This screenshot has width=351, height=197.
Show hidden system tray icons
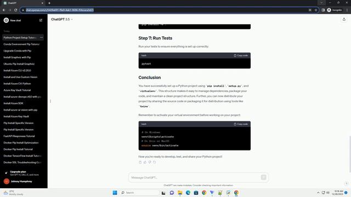(318, 193)
